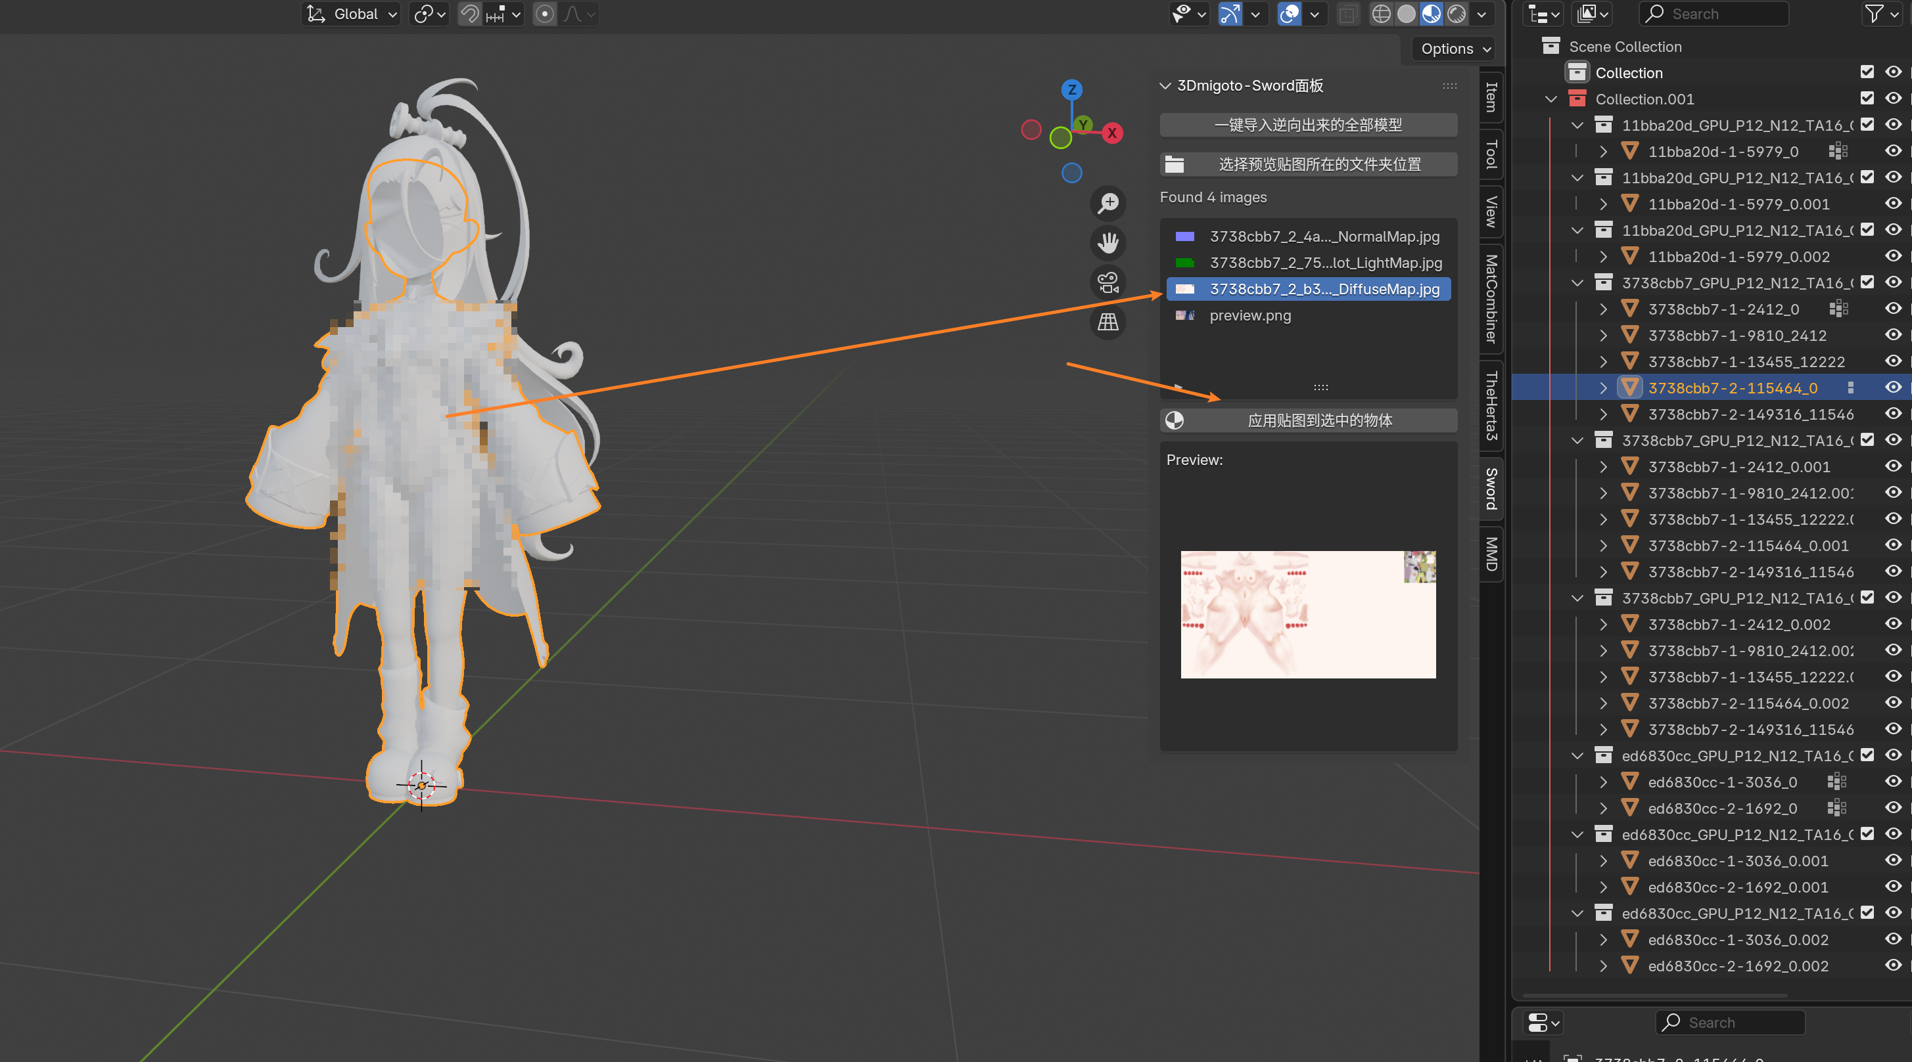Open the MatCombiner sidebar tab
This screenshot has height=1062, width=1912.
(1491, 298)
